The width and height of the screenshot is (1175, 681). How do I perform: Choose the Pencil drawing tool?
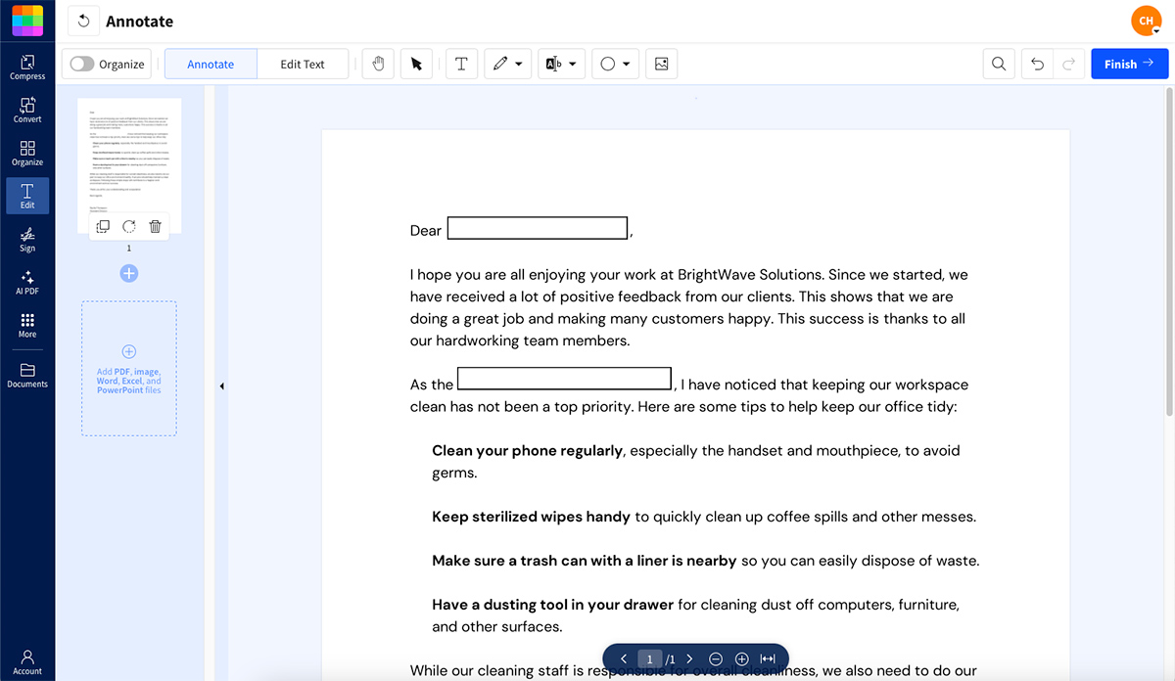pos(501,63)
